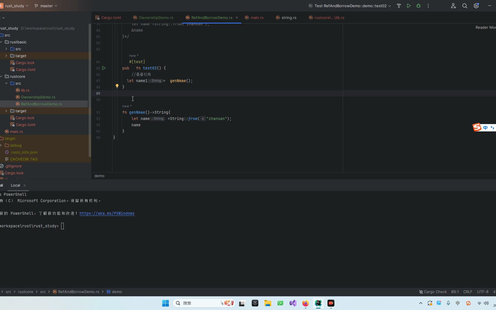Click the UTF-8 encoding widget

click(483, 292)
